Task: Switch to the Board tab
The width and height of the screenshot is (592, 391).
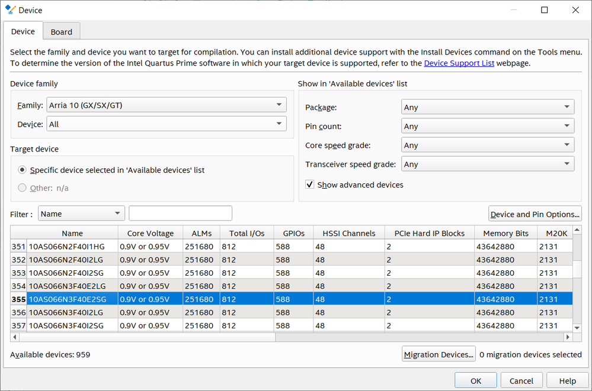Action: tap(61, 32)
